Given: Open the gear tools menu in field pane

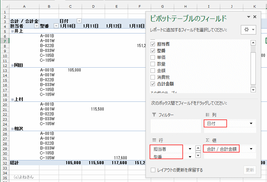Looking at the screenshot, I should [x=249, y=30].
